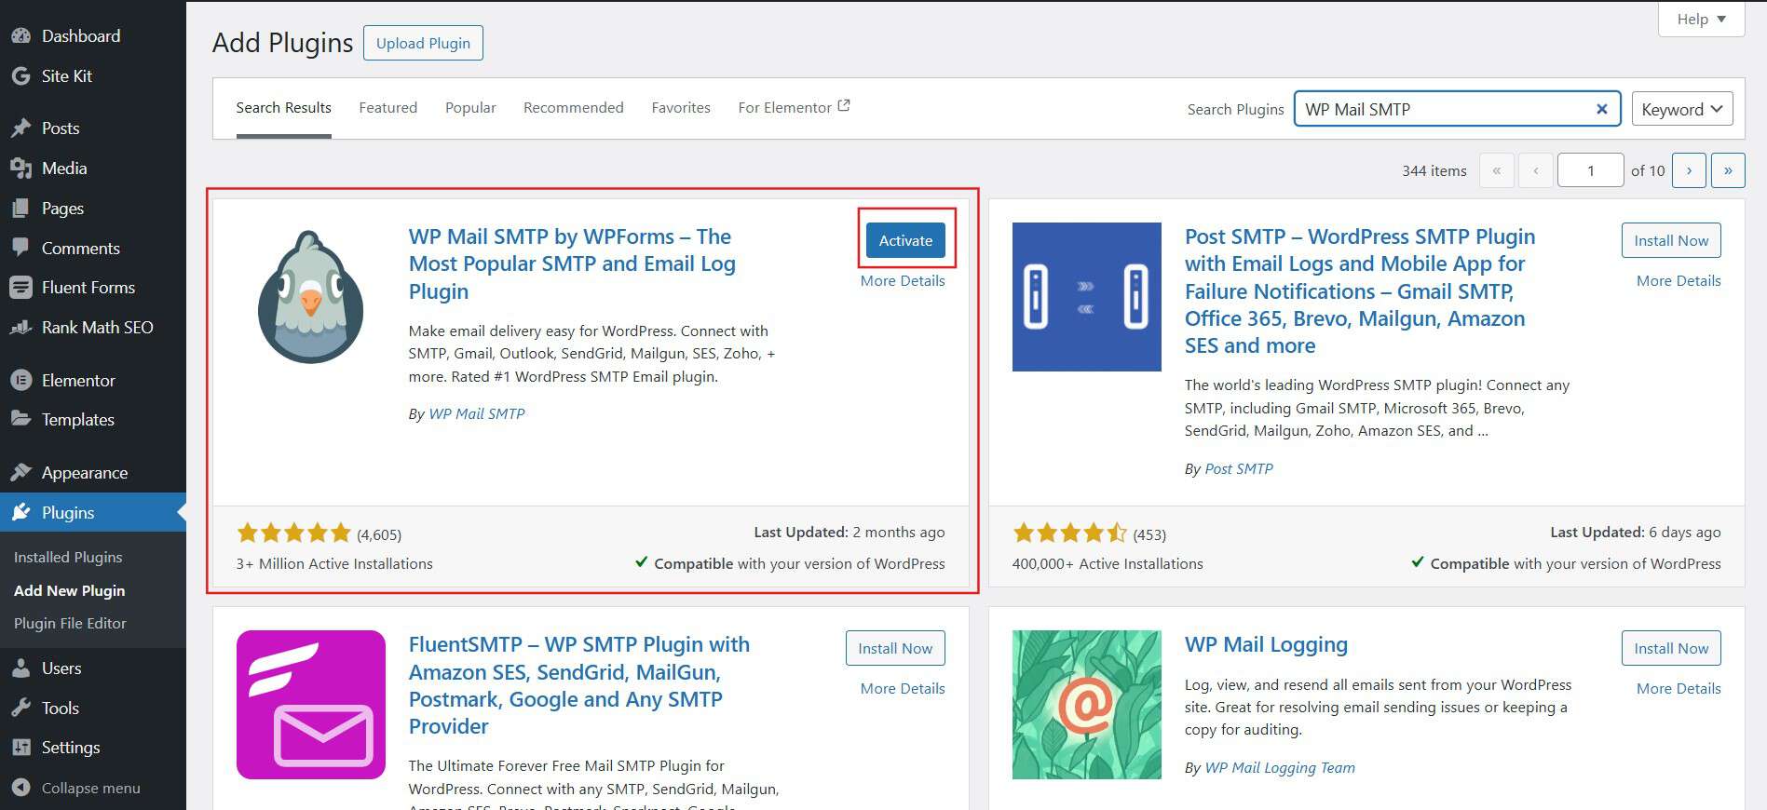
Task: Click the Elementor icon
Action: tap(20, 381)
